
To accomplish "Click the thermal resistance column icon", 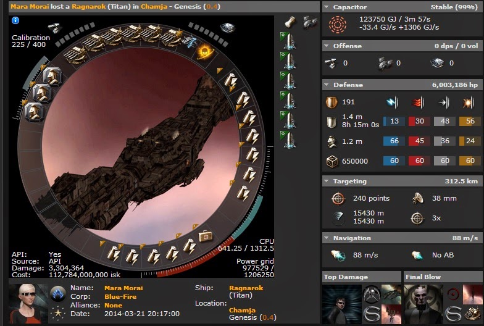I will point(418,102).
